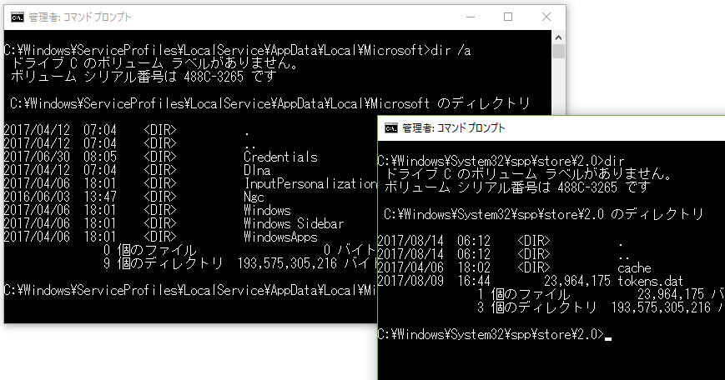Click the '1 個のファイル' summary in the front window

point(524,294)
